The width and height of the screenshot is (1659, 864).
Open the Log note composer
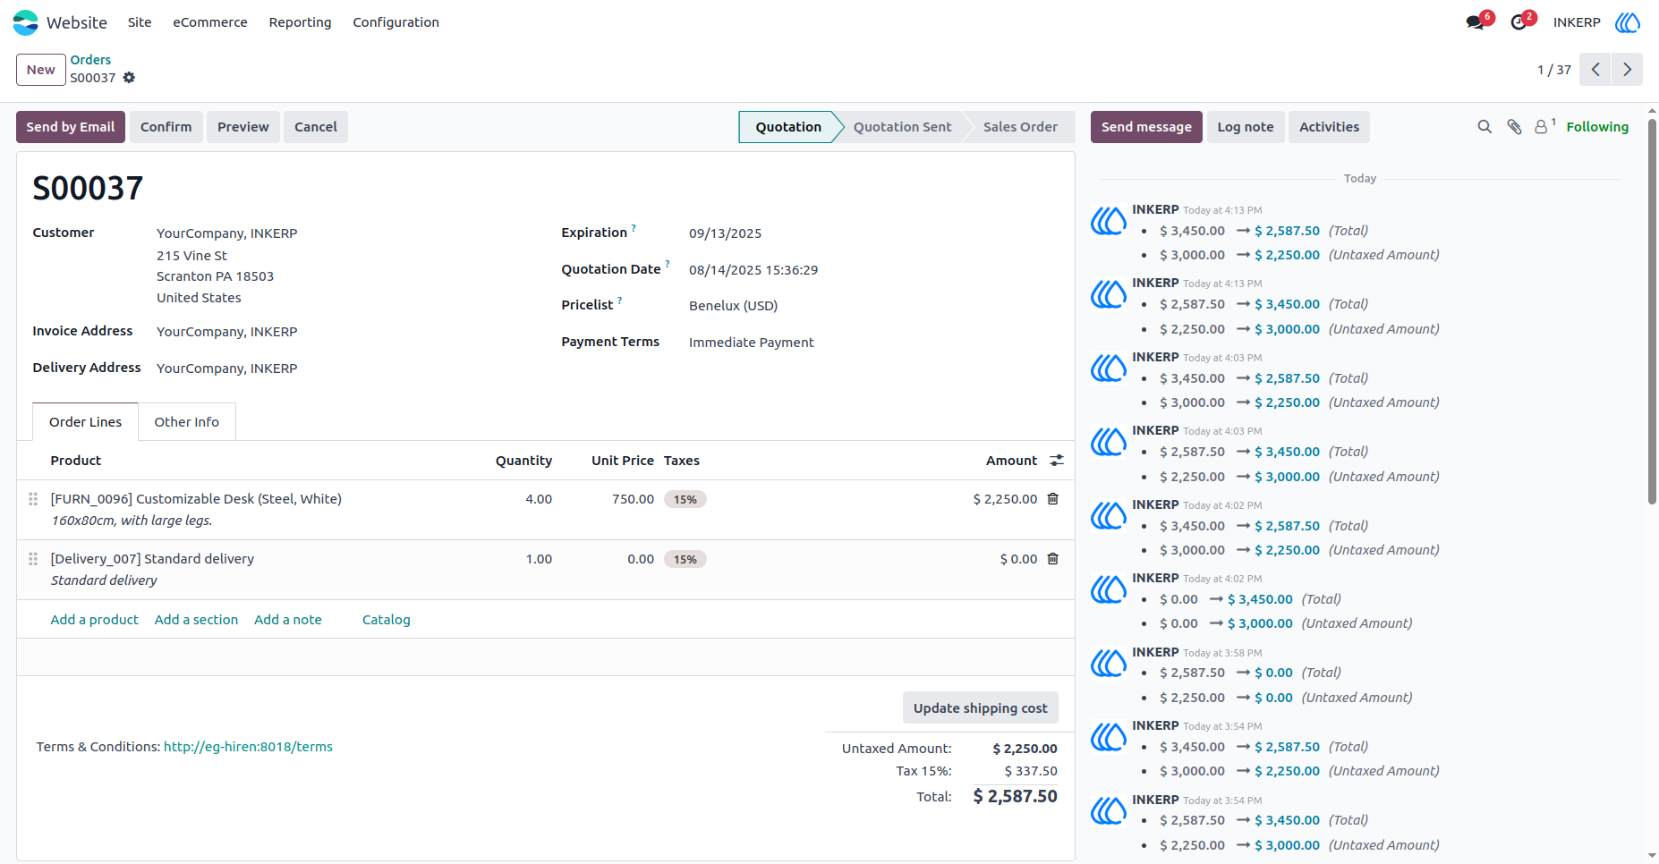tap(1246, 127)
